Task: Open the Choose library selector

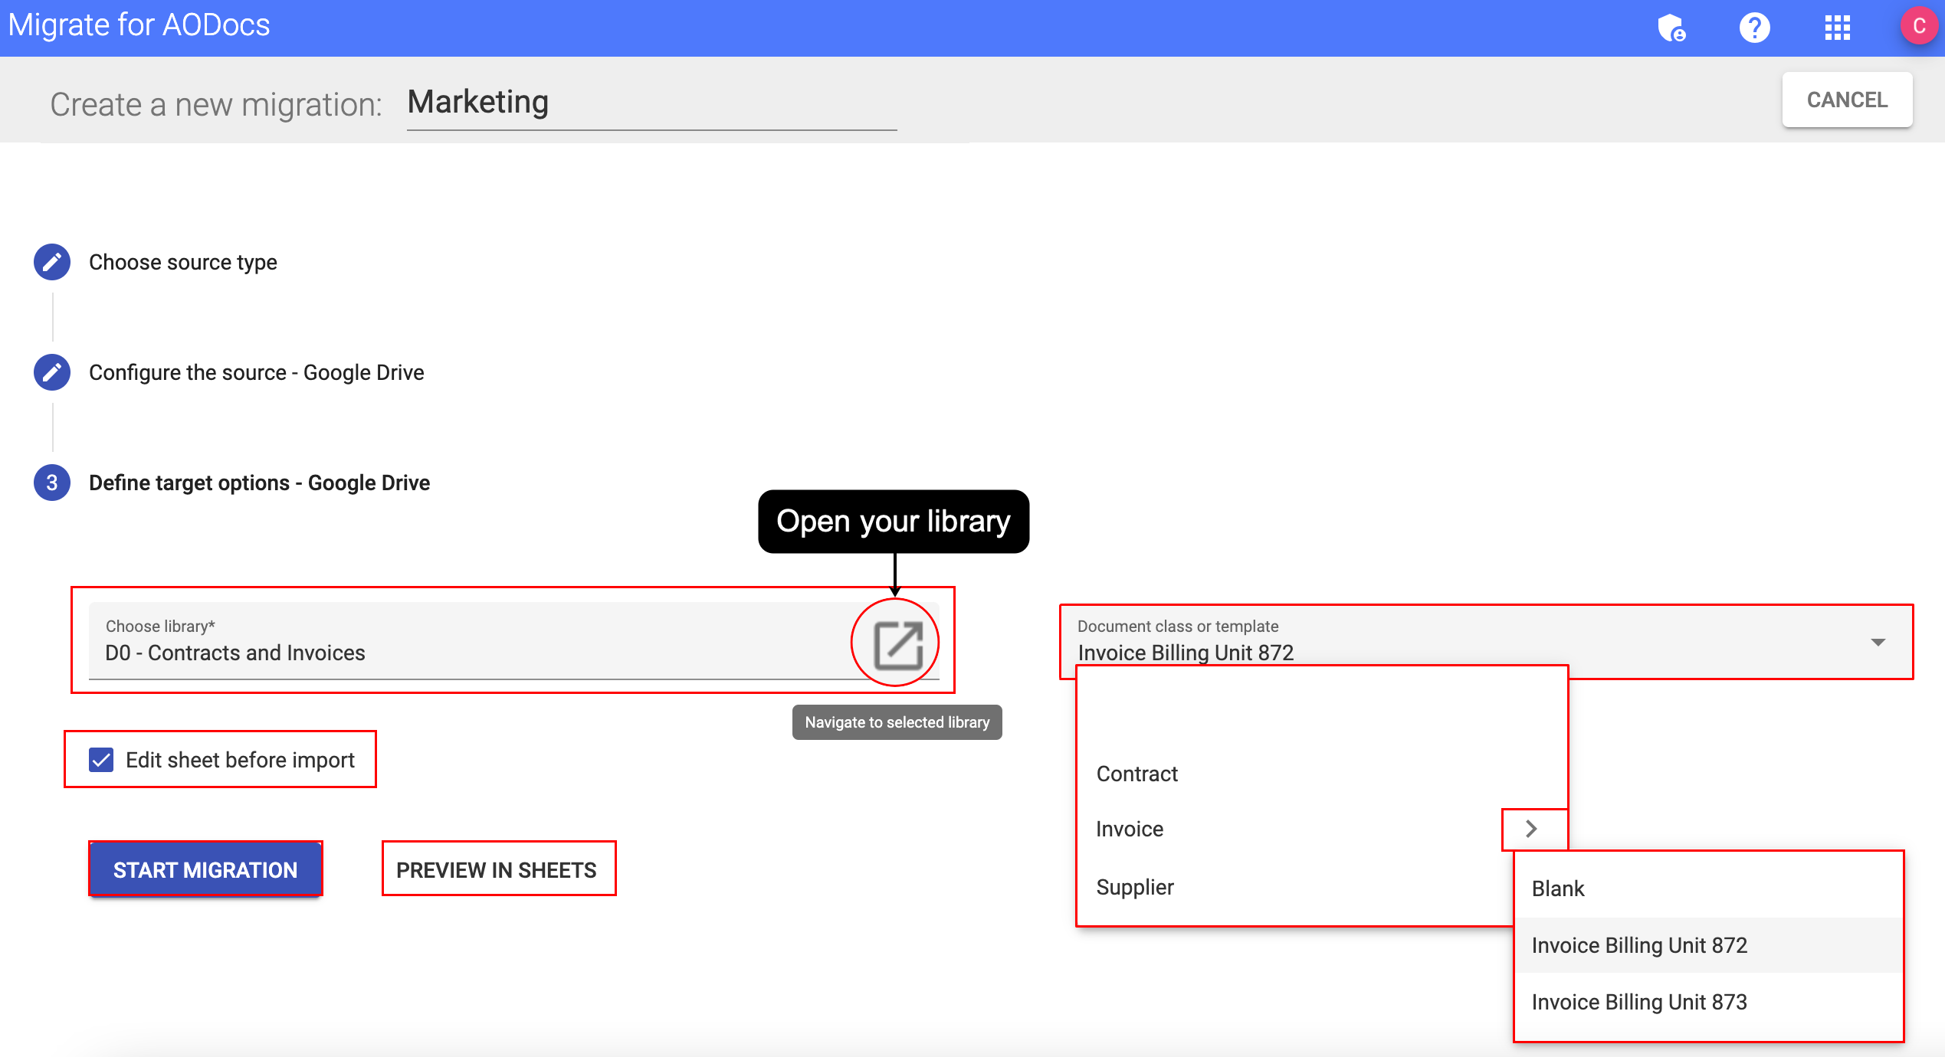Action: tap(460, 652)
